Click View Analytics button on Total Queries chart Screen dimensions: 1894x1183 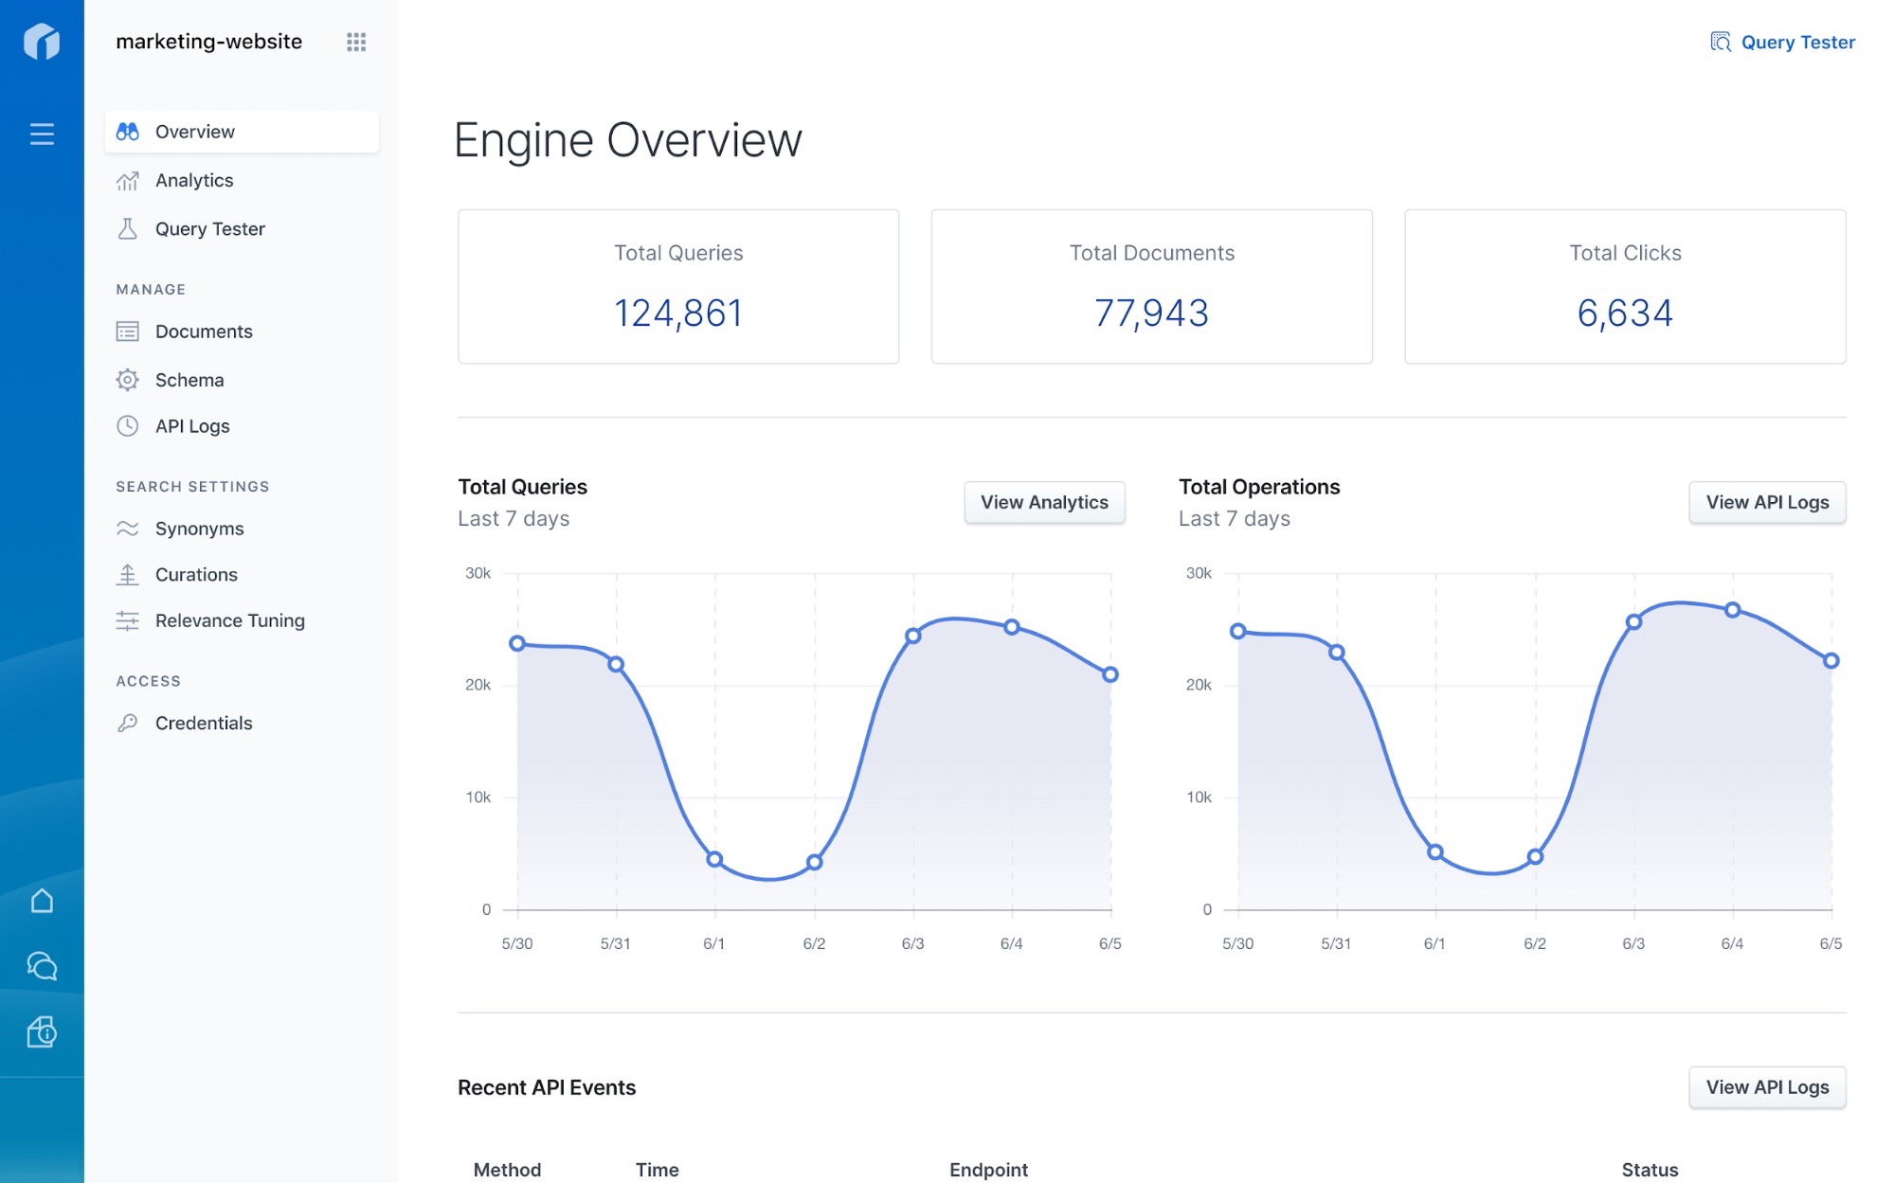click(1044, 502)
